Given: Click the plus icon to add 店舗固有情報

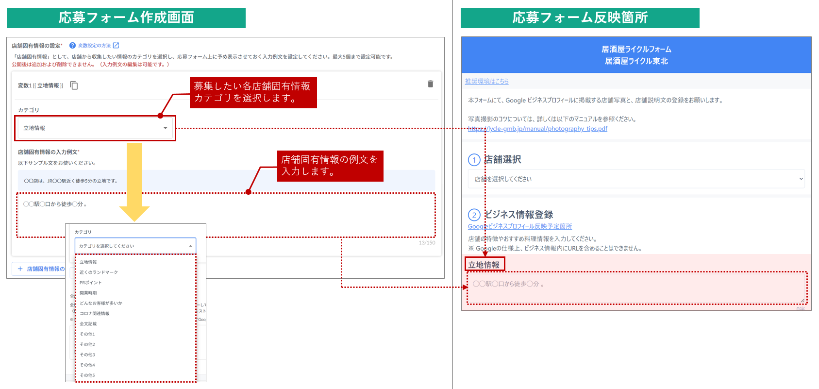Looking at the screenshot, I should [x=20, y=269].
